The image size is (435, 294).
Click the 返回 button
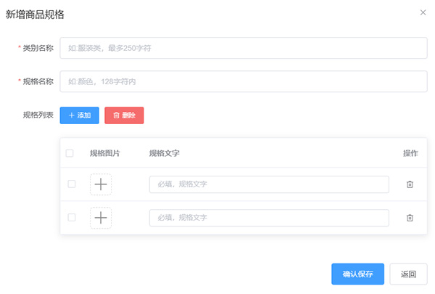coord(408,274)
